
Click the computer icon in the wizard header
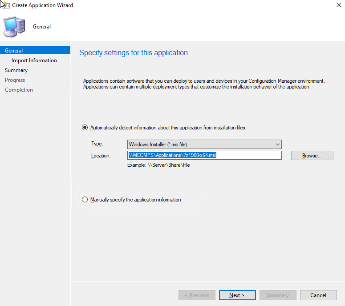pos(15,27)
